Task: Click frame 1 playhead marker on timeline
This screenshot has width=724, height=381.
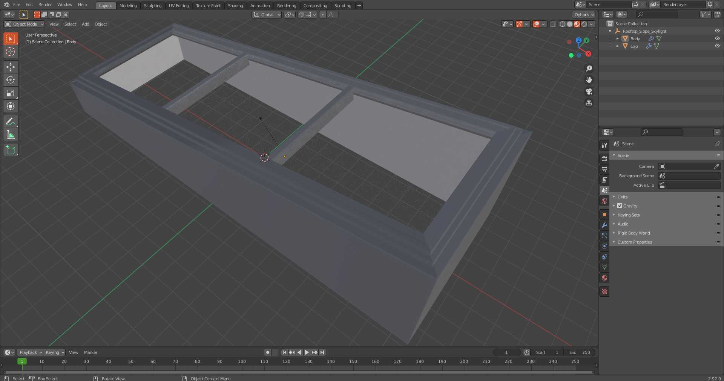Action: [x=22, y=361]
